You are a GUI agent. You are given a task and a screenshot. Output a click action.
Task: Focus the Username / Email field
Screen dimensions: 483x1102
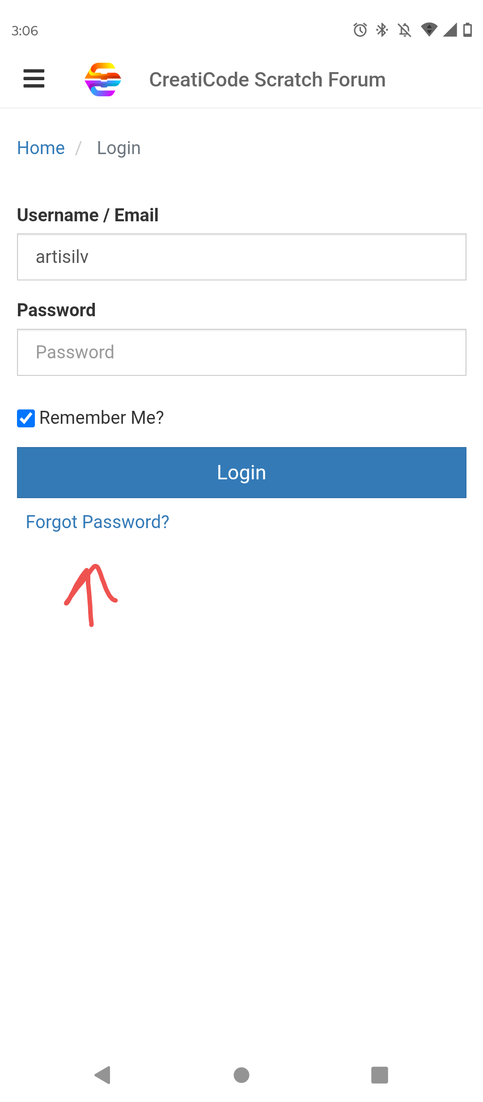click(x=241, y=257)
